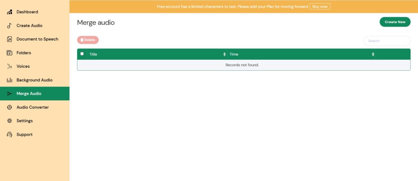418x181 pixels.
Task: Click the Voices sidebar icon
Action: click(9, 66)
